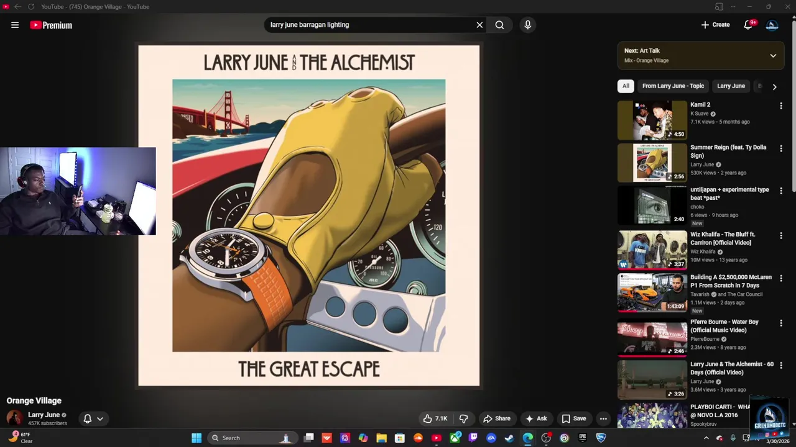Image resolution: width=796 pixels, height=447 pixels.
Task: Edit the search box text
Action: click(x=370, y=25)
